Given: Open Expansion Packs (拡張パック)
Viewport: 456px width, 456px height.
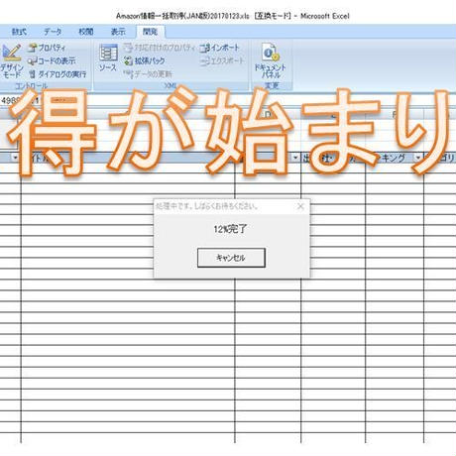Looking at the screenshot, I should (145, 60).
